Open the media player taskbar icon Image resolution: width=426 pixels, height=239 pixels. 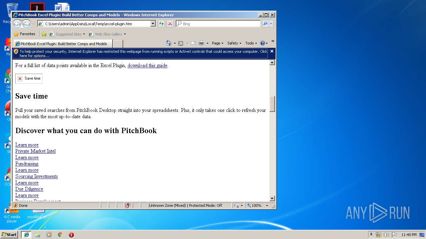tap(49, 234)
